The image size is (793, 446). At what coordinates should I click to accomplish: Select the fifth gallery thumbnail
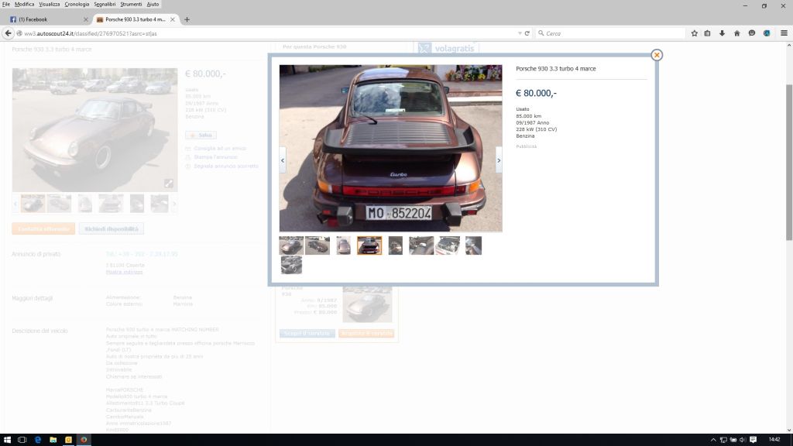click(396, 245)
